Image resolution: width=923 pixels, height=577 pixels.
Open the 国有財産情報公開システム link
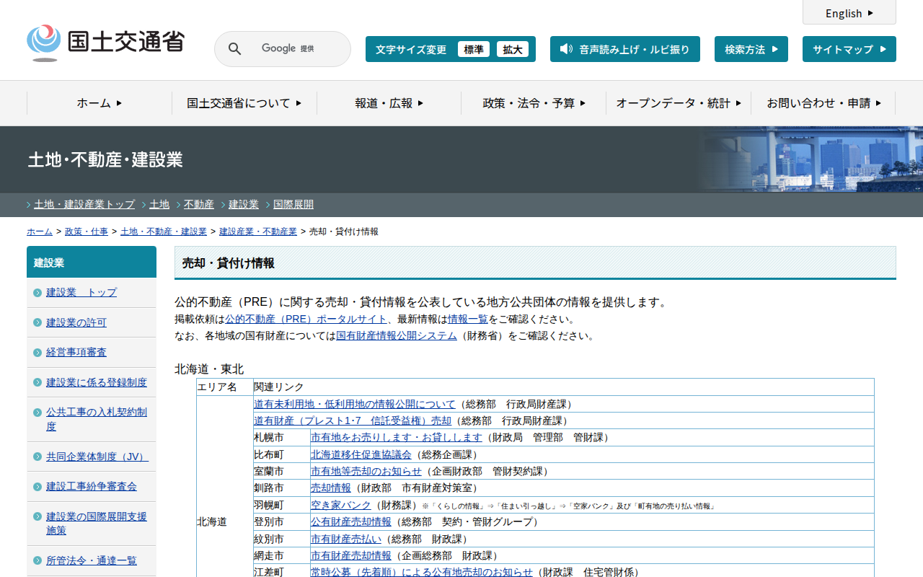pos(397,335)
